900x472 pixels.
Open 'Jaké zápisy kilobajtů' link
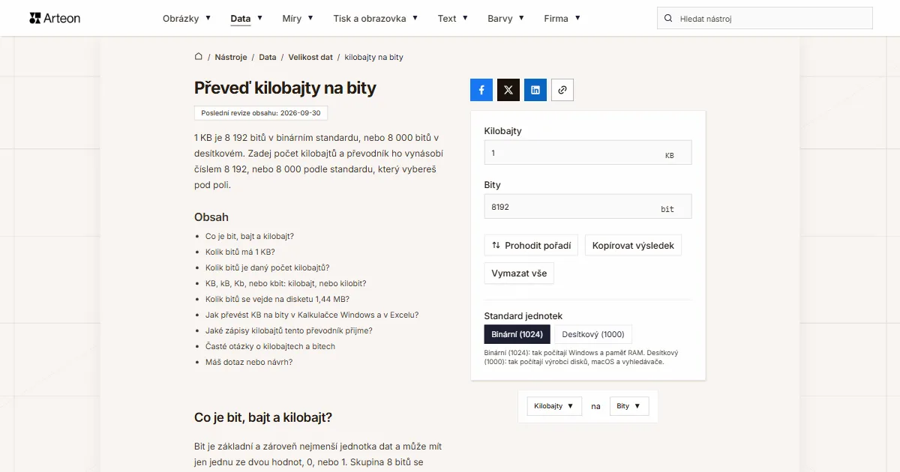click(289, 330)
